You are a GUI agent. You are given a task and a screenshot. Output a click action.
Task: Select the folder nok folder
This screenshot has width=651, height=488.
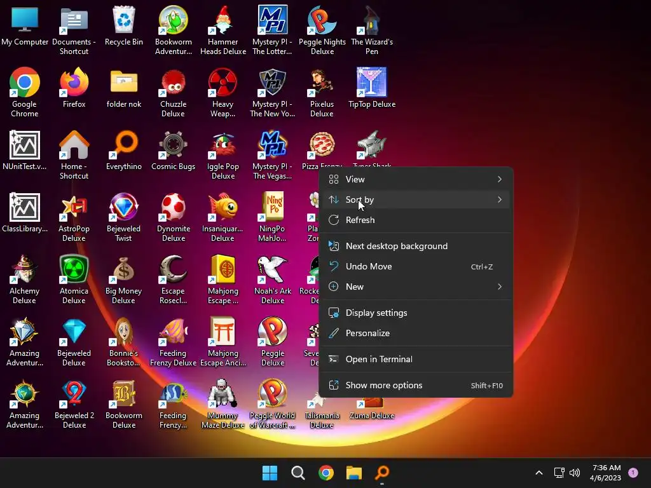coord(124,88)
